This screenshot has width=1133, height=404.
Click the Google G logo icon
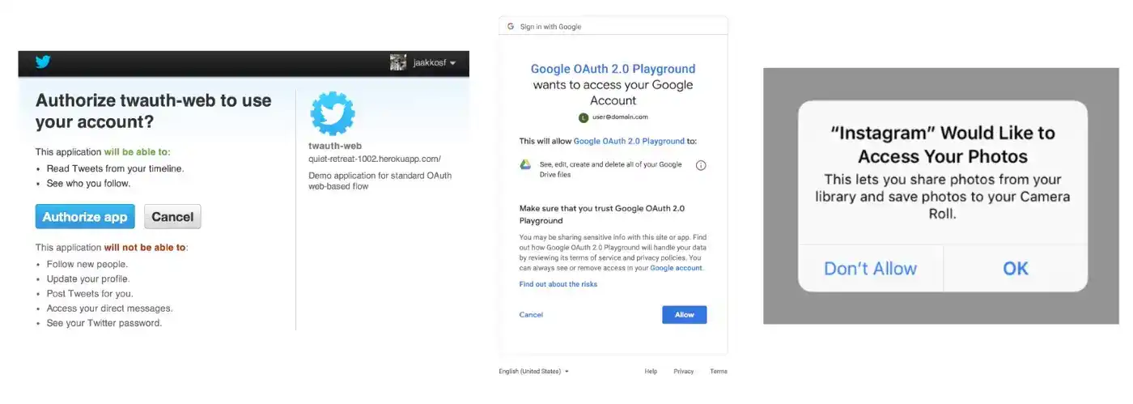(x=511, y=27)
